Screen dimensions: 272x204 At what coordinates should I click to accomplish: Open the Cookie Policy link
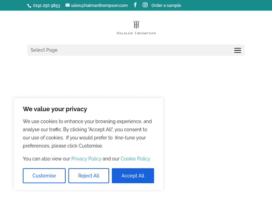point(135,159)
